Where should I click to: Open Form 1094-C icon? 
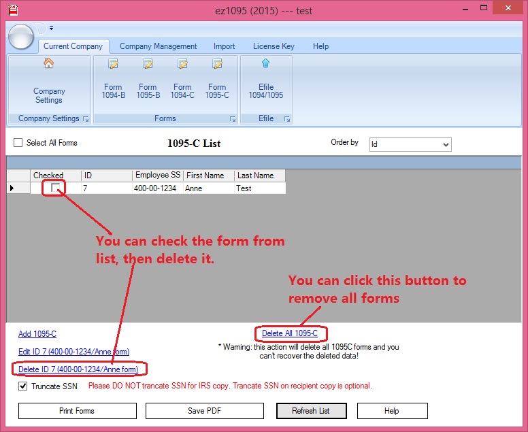(182, 63)
